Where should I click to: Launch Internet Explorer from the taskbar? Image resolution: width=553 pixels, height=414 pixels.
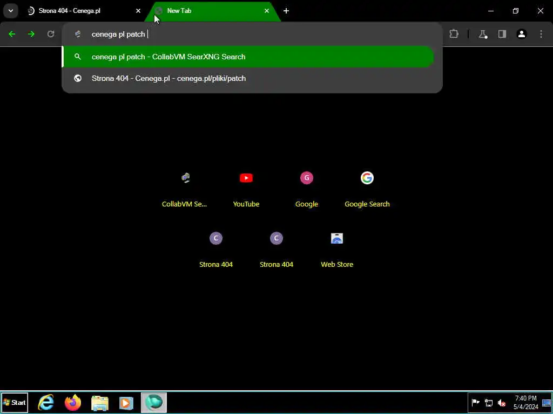coord(46,402)
